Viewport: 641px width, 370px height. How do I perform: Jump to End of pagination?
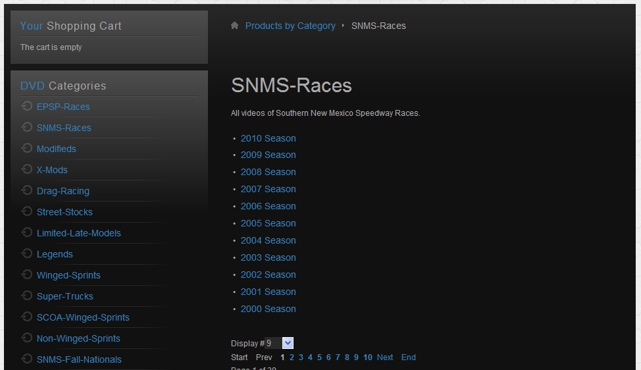[409, 357]
